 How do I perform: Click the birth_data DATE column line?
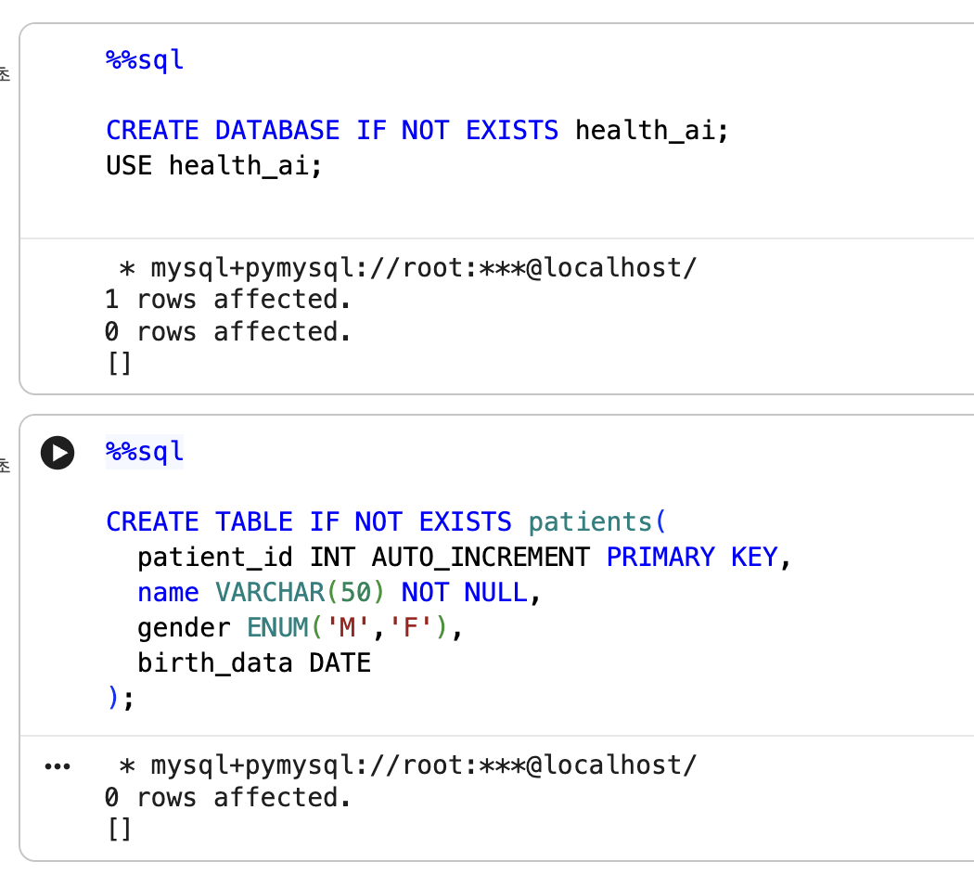click(254, 663)
